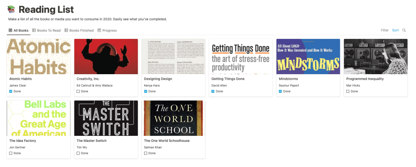Check Done for Creativity, Inc.
This screenshot has width=416, height=167.
[x=78, y=92]
